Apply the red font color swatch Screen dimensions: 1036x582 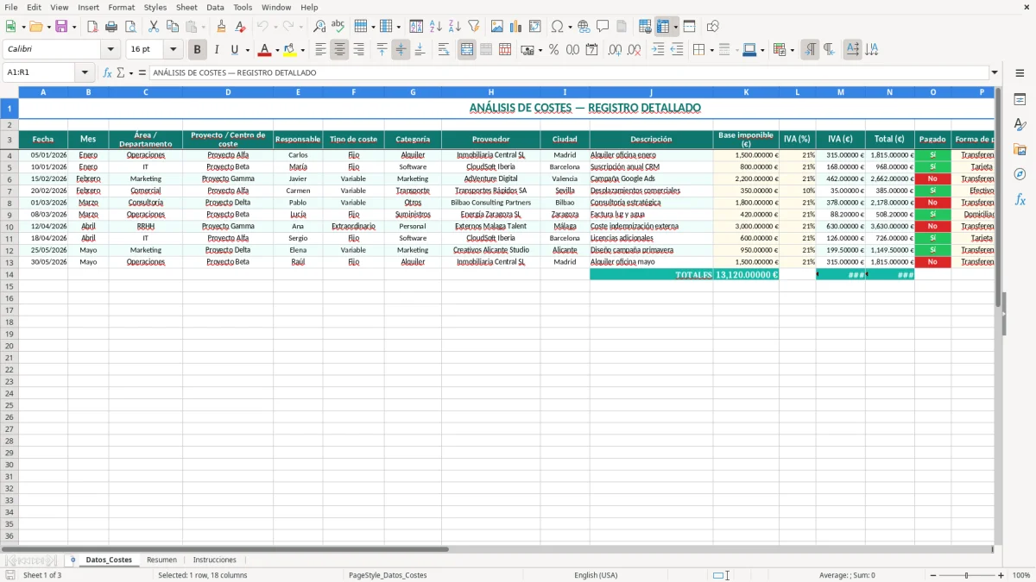click(265, 50)
